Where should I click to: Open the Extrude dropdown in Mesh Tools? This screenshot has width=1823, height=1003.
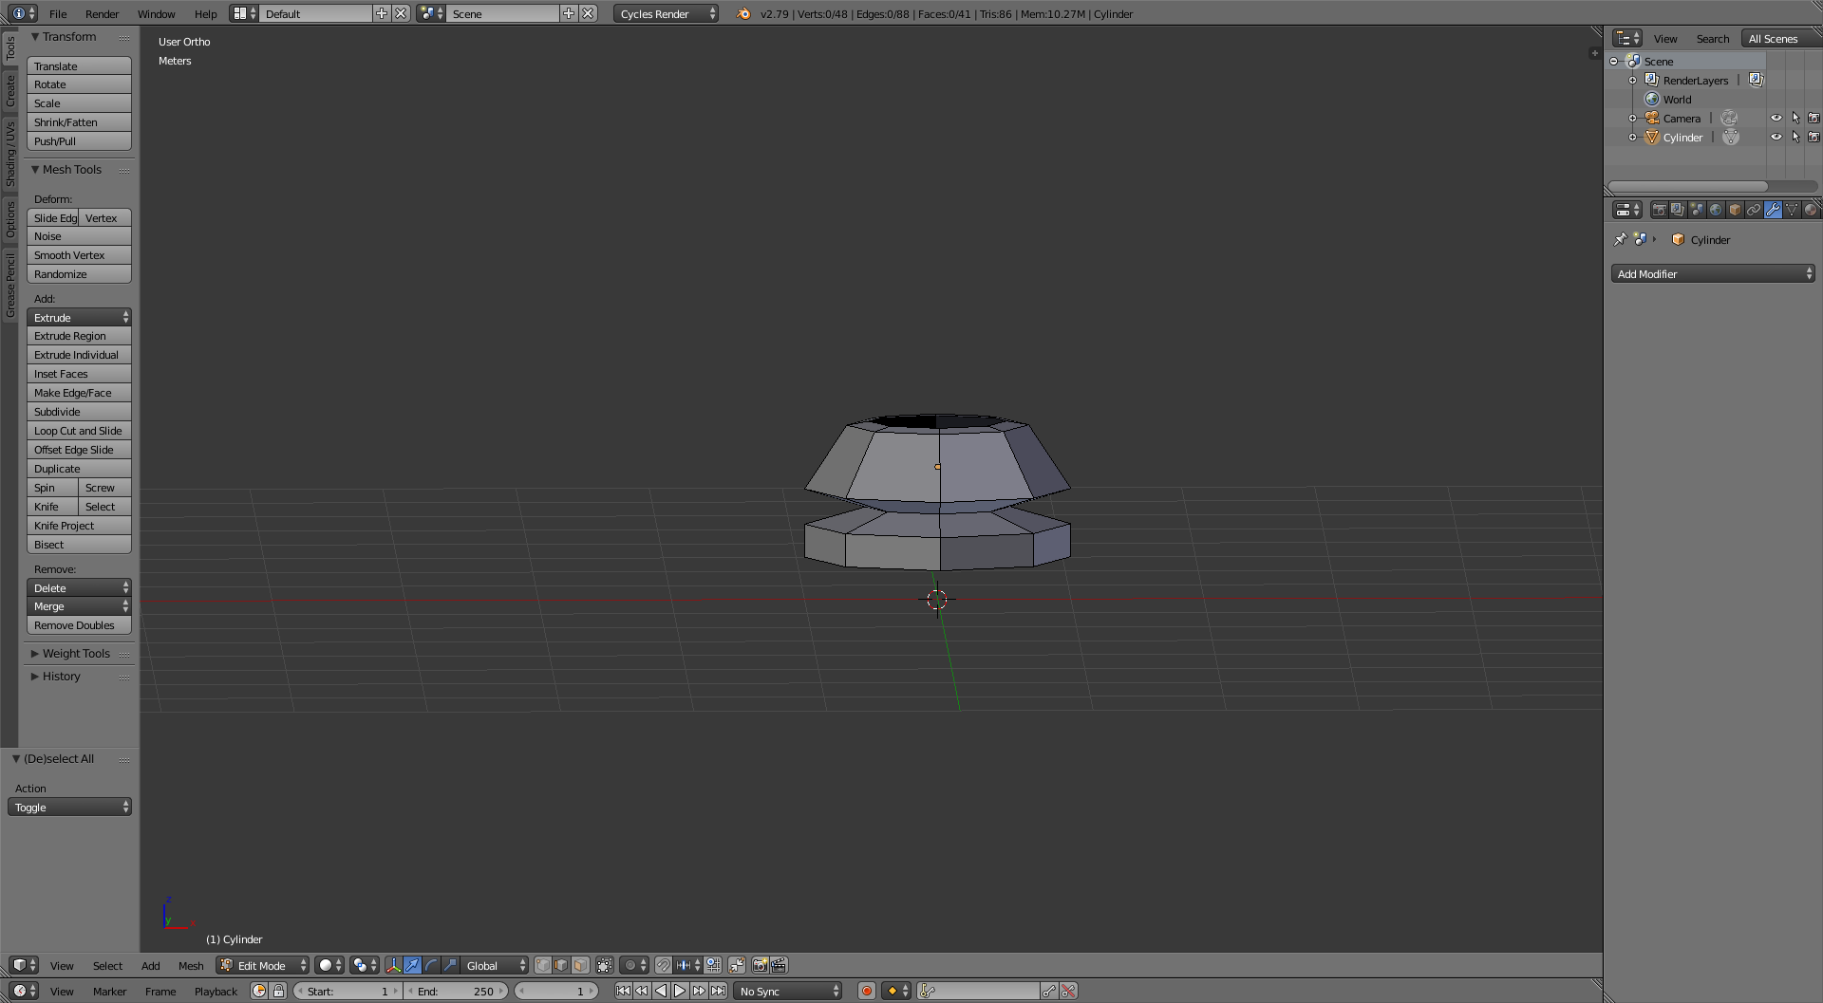[x=79, y=318]
